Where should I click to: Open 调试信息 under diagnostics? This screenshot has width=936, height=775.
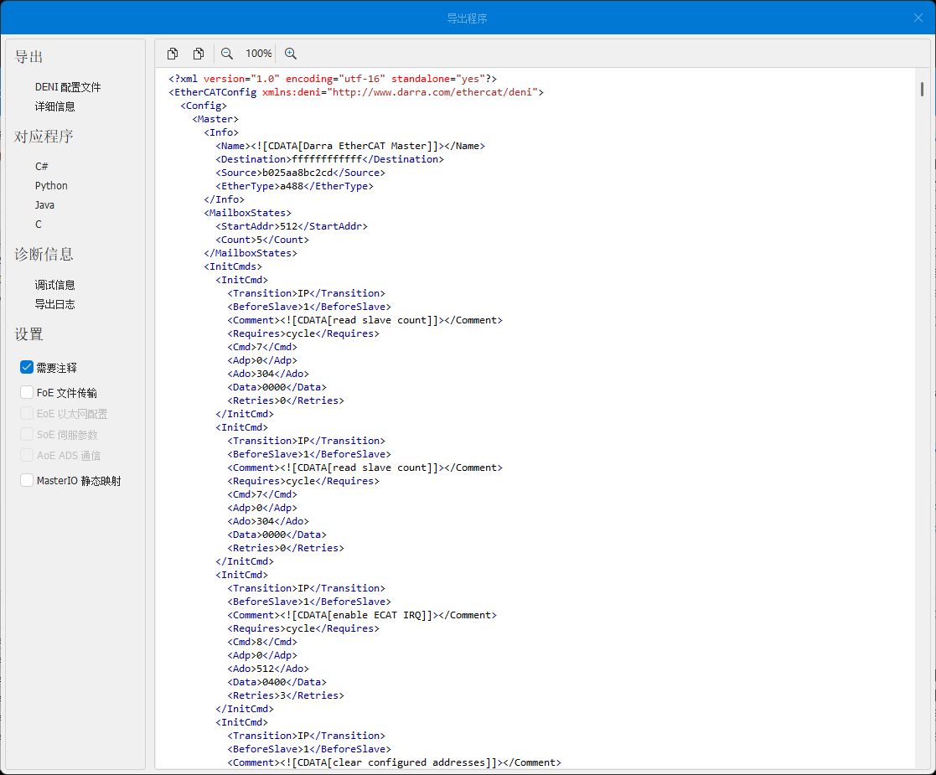pyautogui.click(x=55, y=285)
